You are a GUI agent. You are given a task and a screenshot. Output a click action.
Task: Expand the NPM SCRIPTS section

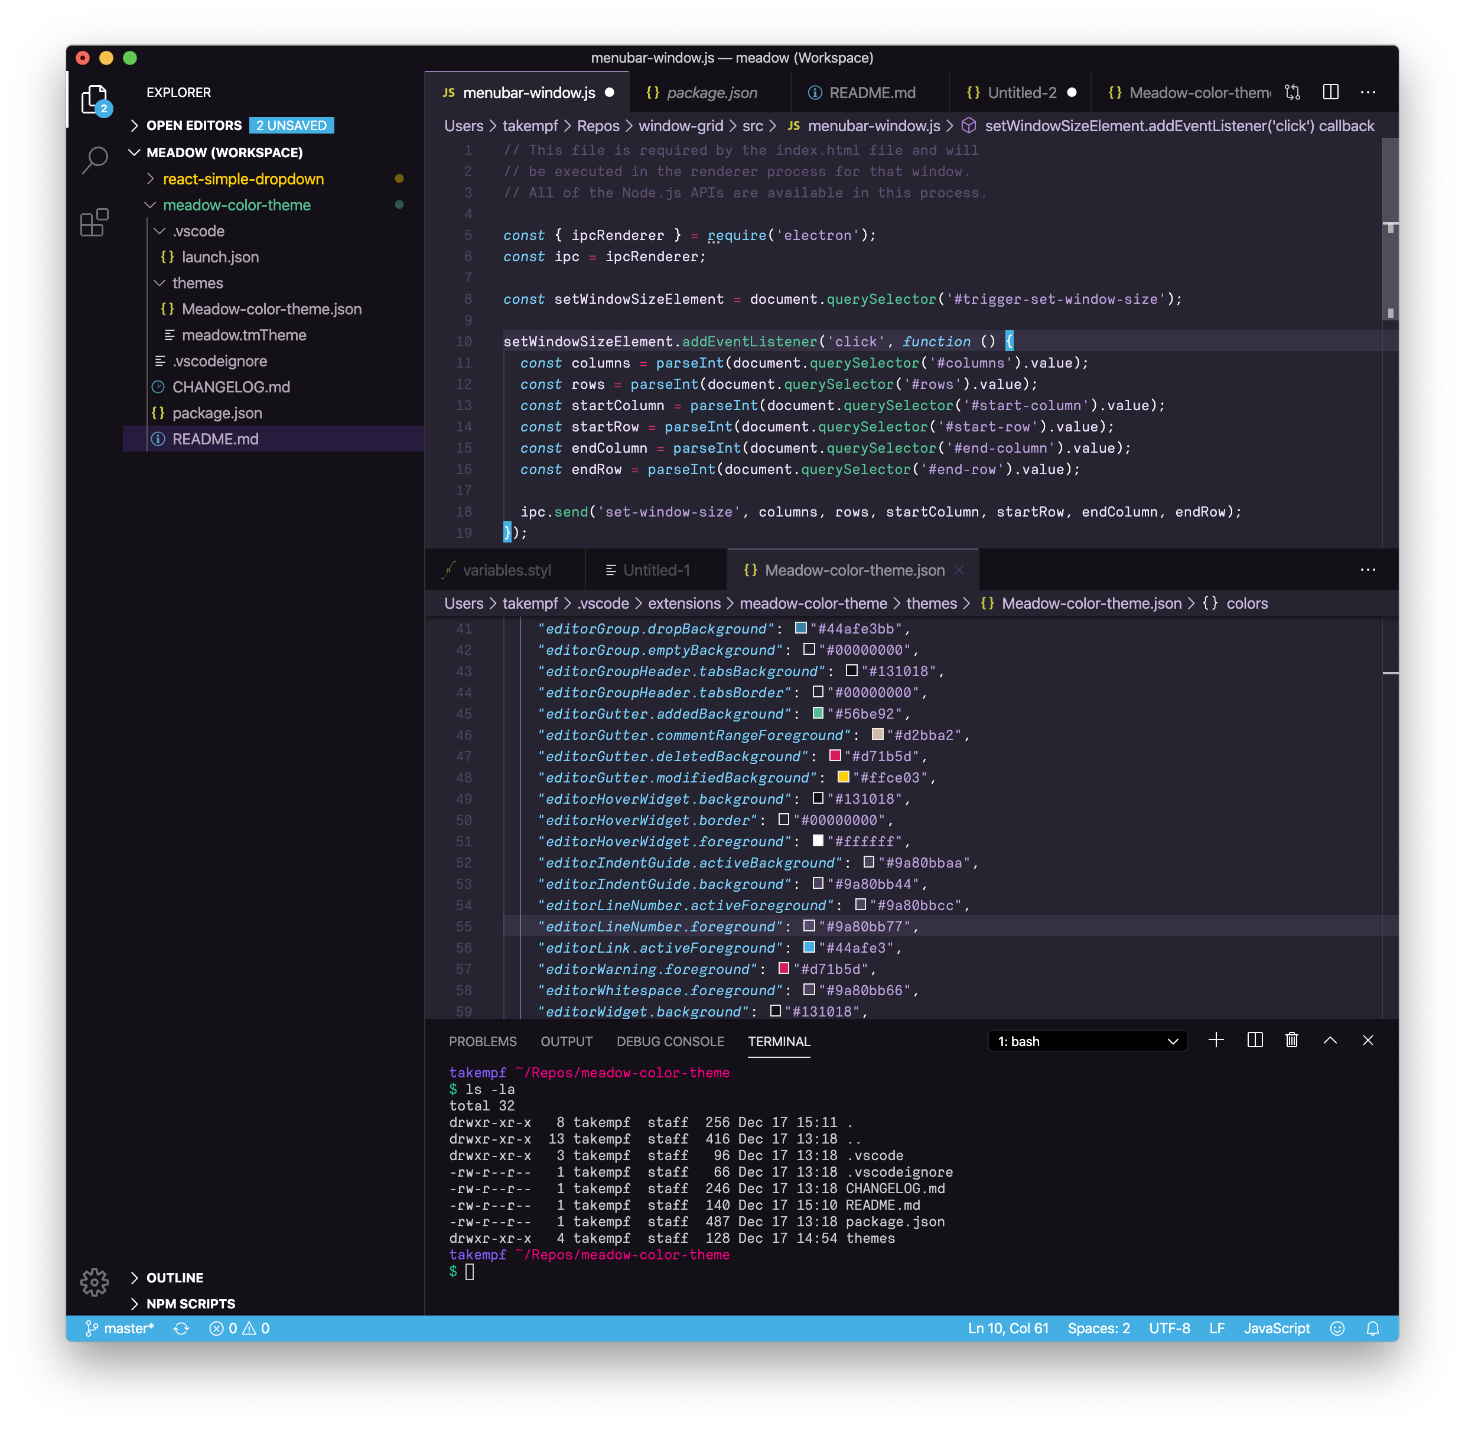pyautogui.click(x=191, y=1304)
